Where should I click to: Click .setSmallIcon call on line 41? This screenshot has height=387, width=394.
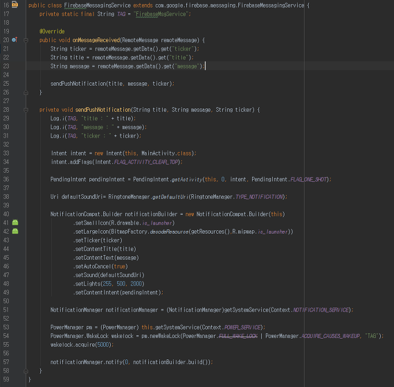124,223
